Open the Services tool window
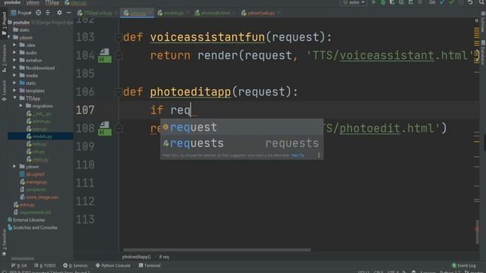The height and width of the screenshot is (273, 486). (x=76, y=265)
